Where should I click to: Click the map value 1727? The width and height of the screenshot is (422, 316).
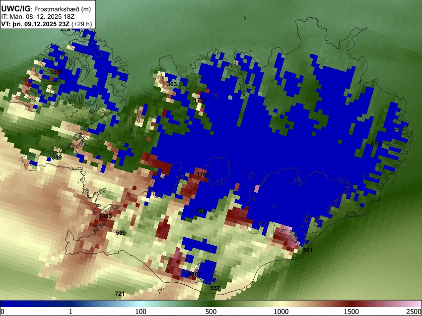[x=200, y=101]
